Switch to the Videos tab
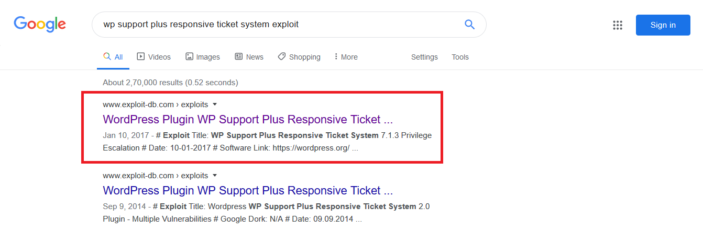This screenshot has height=242, width=703. point(154,57)
